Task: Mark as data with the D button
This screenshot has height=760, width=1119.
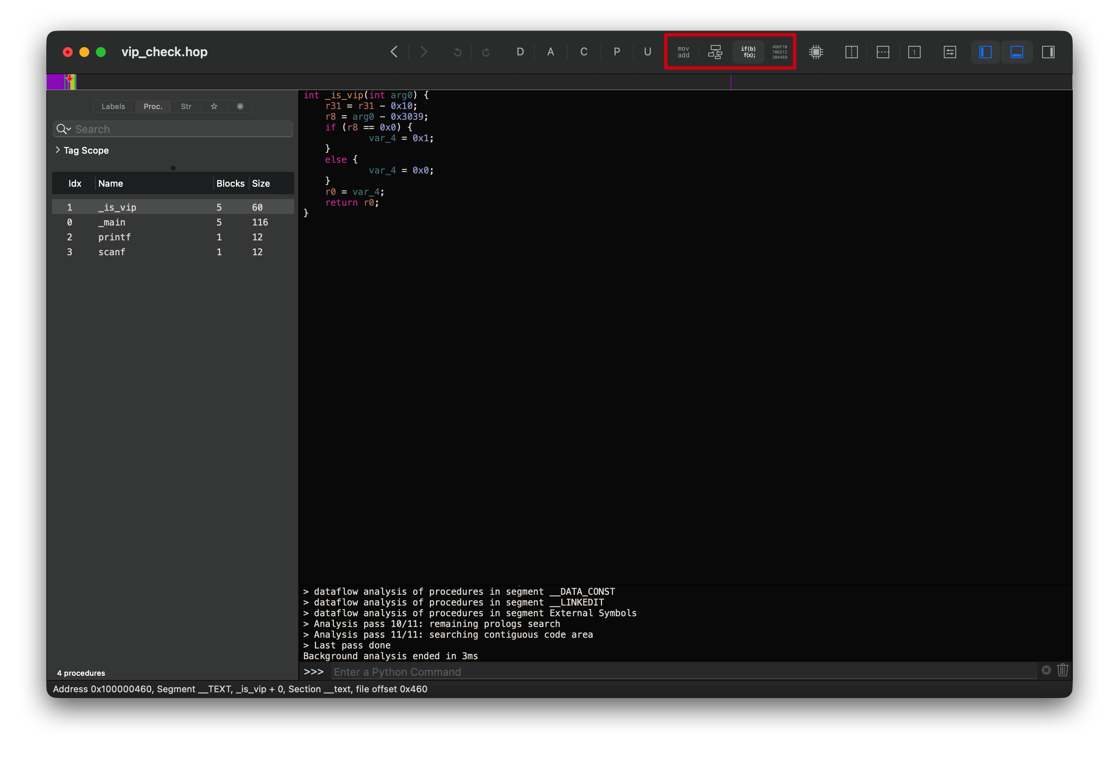Action: coord(520,52)
